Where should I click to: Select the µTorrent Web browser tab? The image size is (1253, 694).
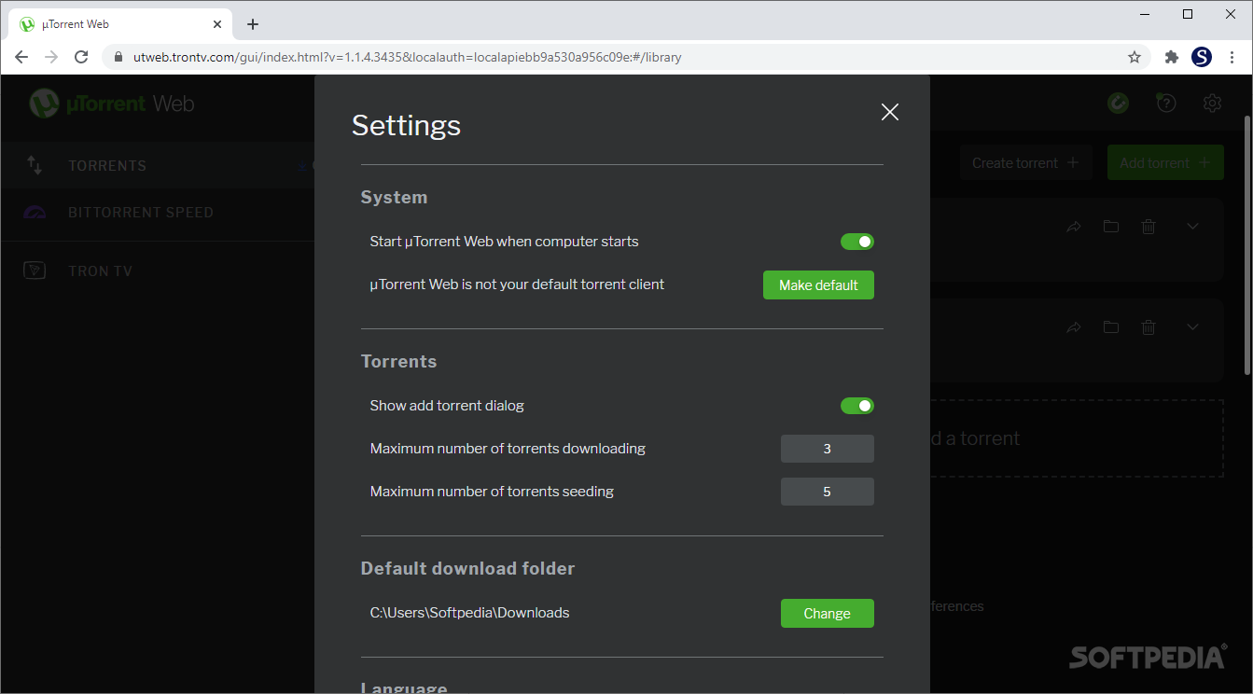[x=119, y=24]
